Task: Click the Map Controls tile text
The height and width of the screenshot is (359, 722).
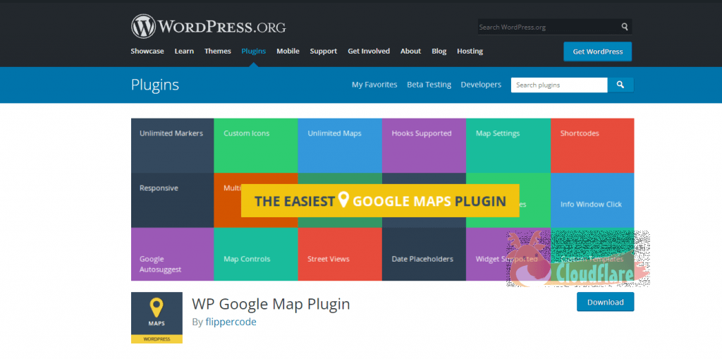Action: (247, 259)
